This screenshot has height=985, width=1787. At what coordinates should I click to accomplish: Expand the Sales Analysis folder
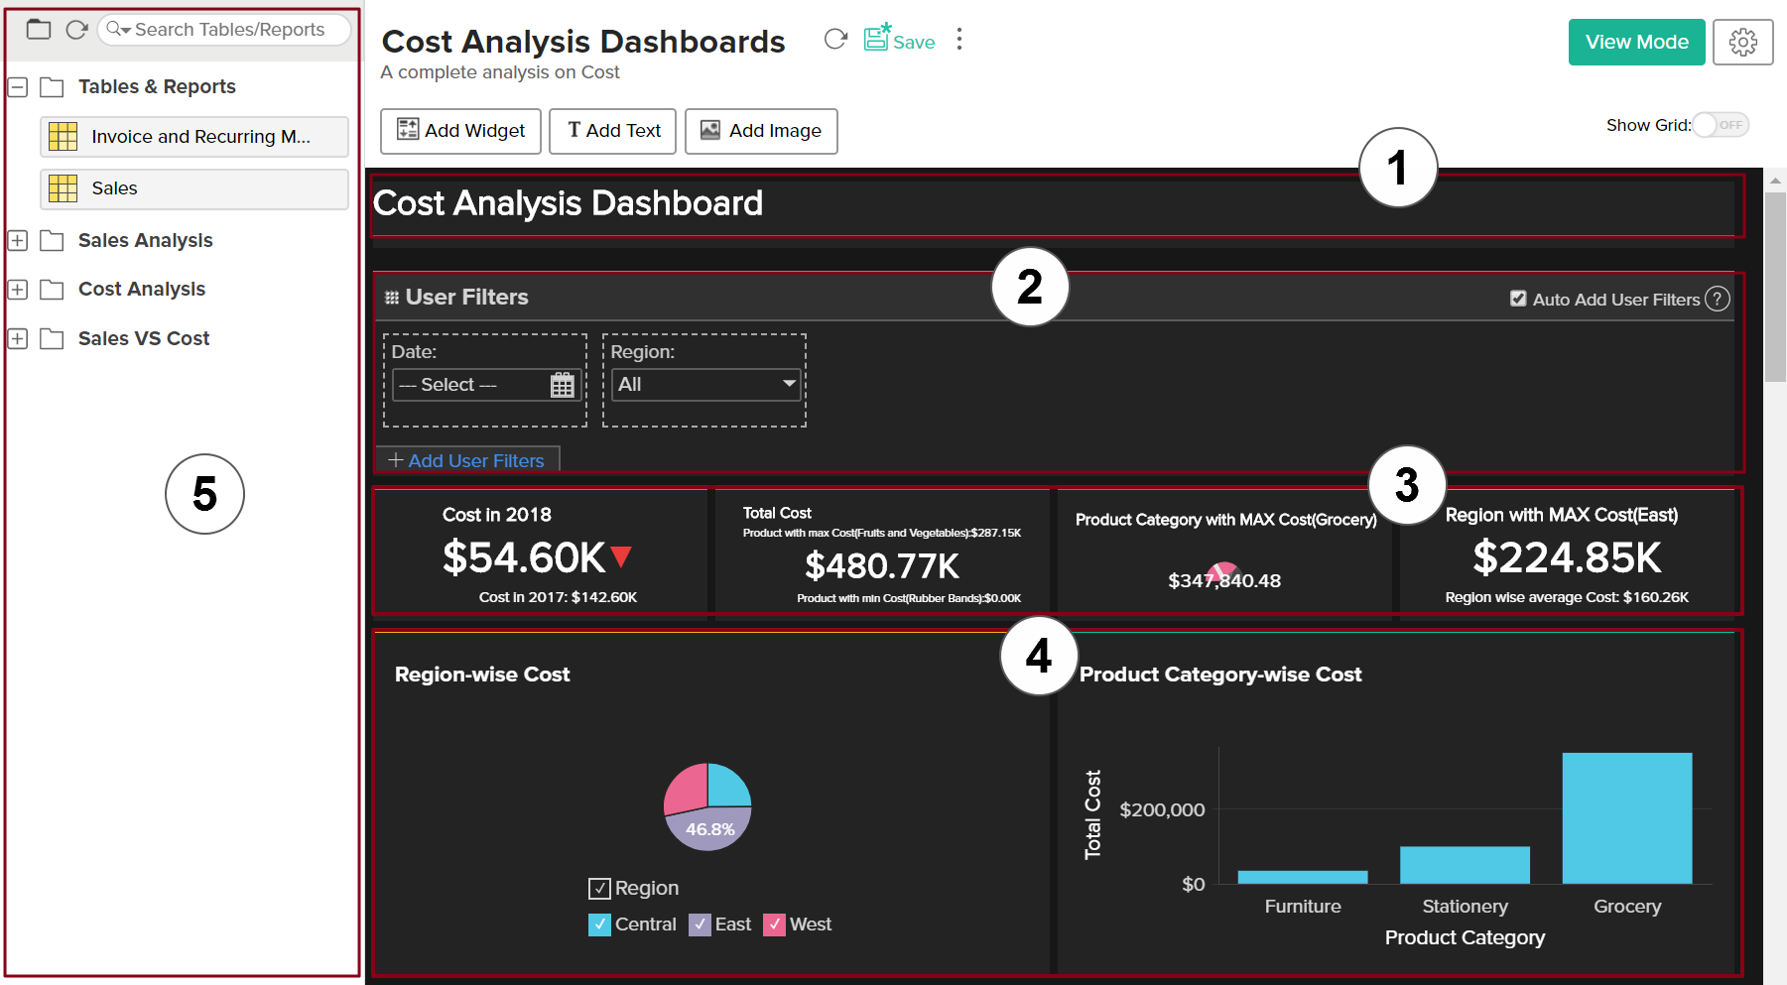point(17,240)
